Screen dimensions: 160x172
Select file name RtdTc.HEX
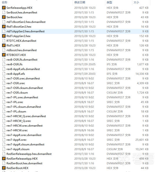13,46
